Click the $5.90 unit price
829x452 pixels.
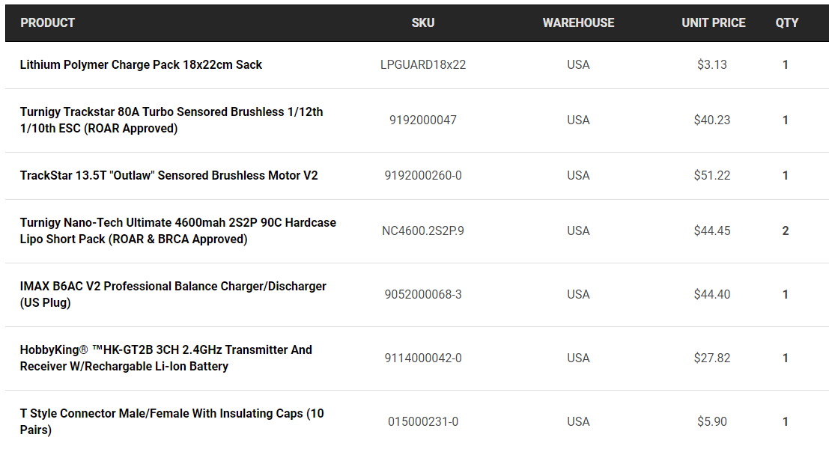point(712,421)
